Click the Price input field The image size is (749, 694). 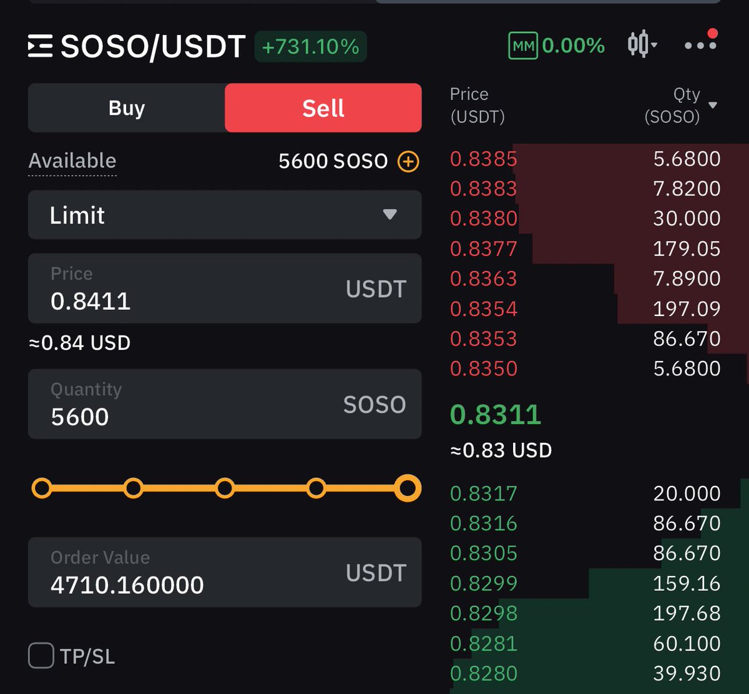[225, 289]
